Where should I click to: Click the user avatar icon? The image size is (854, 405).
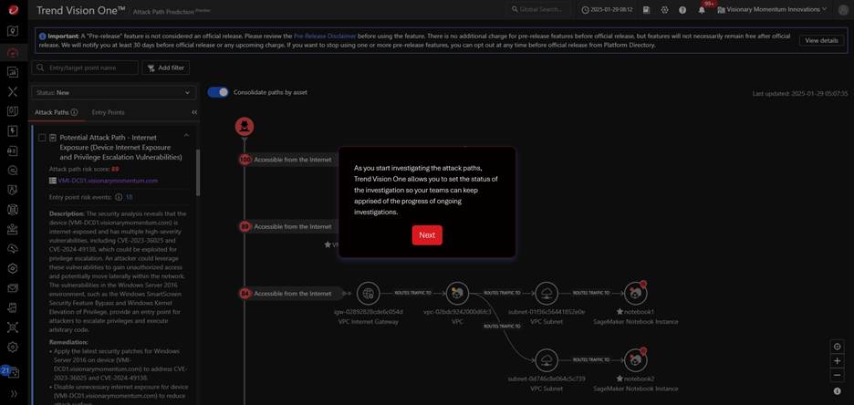coord(842,10)
